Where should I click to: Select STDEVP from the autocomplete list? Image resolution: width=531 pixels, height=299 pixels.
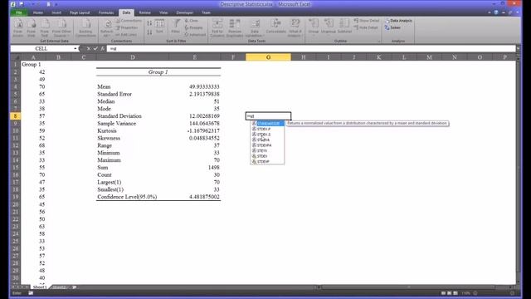(x=267, y=161)
